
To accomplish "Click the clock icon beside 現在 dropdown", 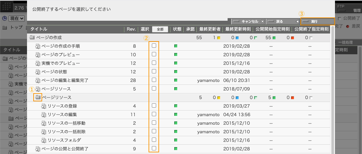I will tap(4, 19).
